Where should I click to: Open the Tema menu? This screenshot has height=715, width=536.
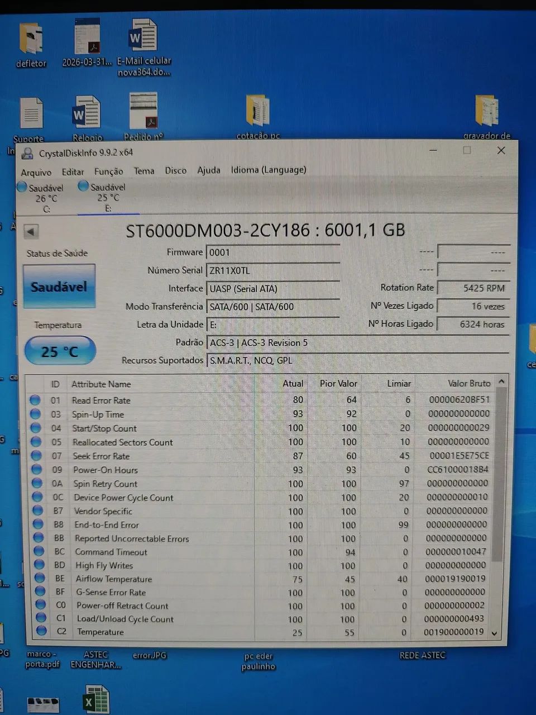click(x=144, y=170)
